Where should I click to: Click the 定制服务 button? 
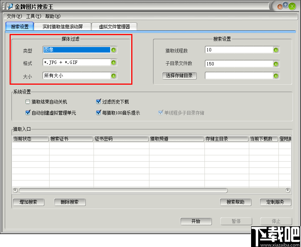275,202
